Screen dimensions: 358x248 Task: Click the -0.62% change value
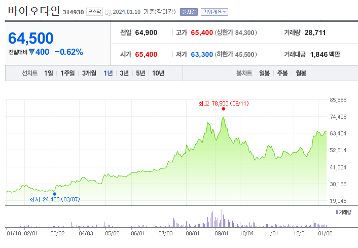[69, 52]
